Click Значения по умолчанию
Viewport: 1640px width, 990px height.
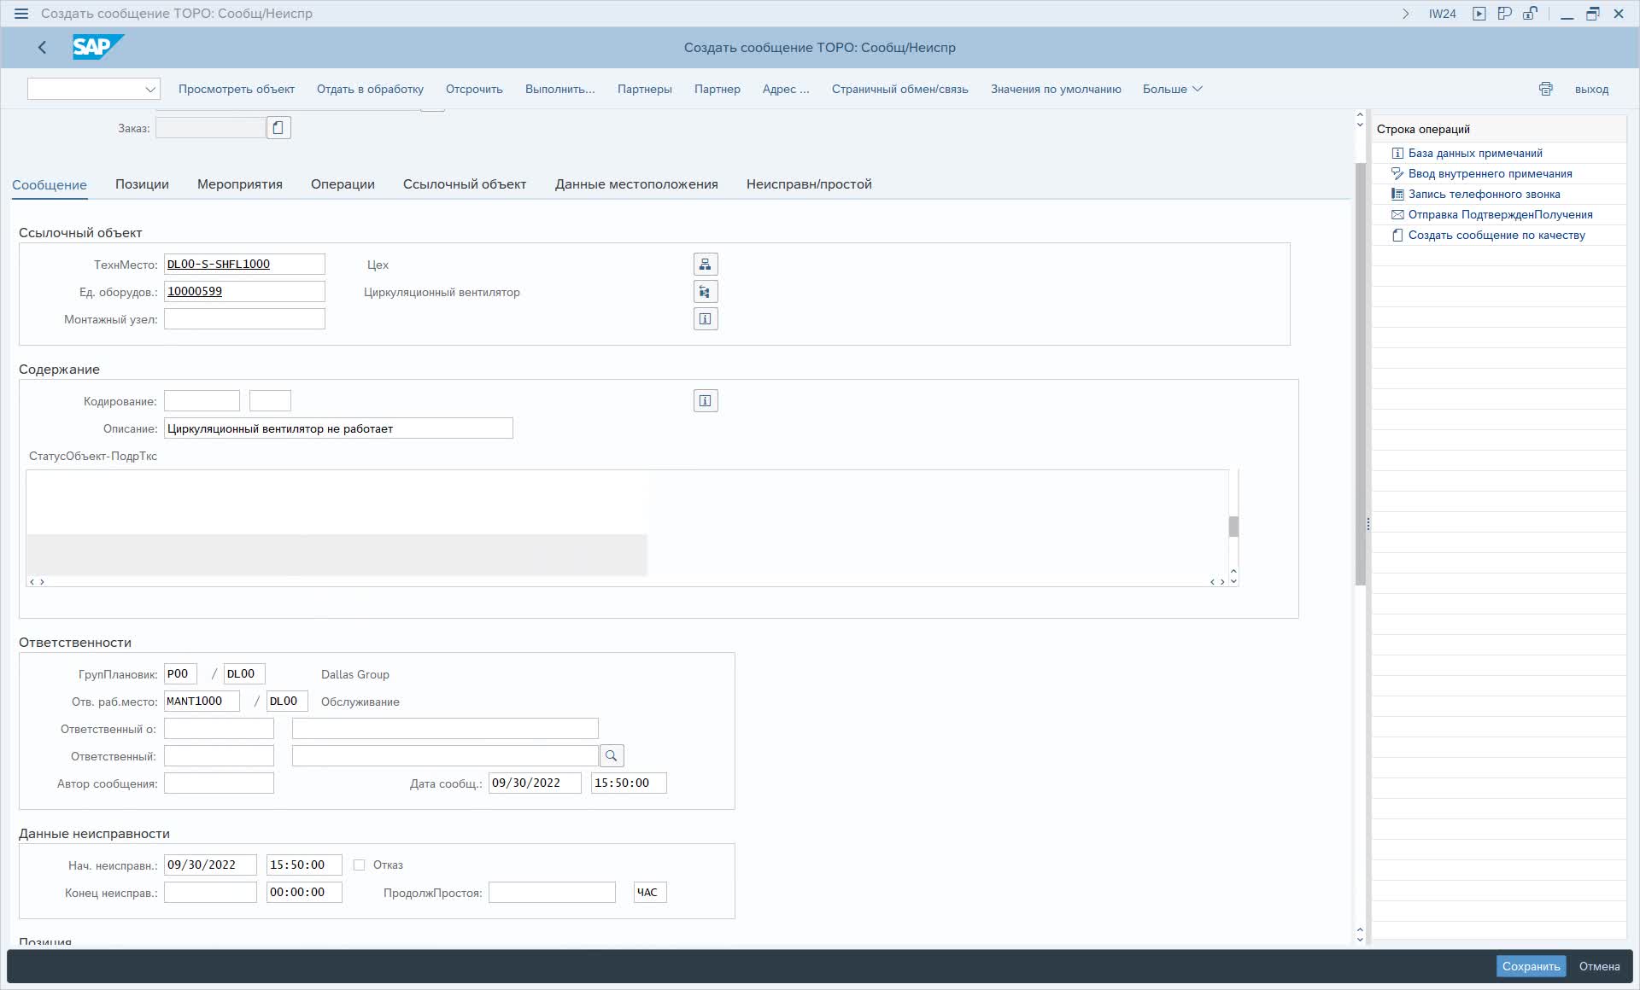[x=1056, y=89]
